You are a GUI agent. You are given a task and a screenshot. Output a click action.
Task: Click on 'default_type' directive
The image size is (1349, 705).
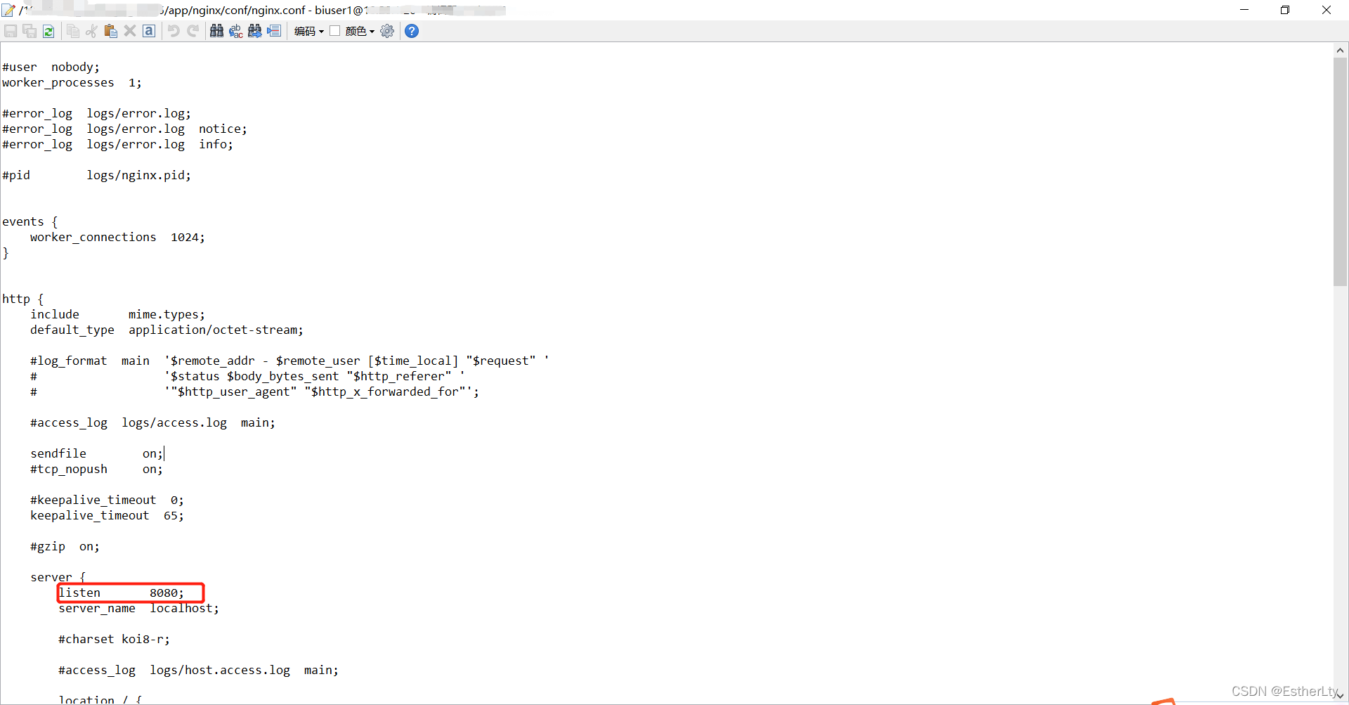click(x=72, y=330)
